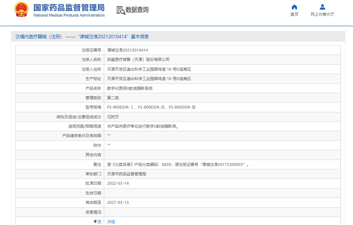Click expiry date 2027-03-13
Image resolution: width=353 pixels, height=225 pixels.
click(x=118, y=202)
